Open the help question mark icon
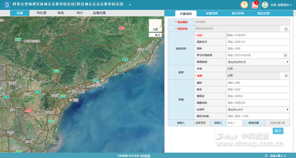 point(244,5)
